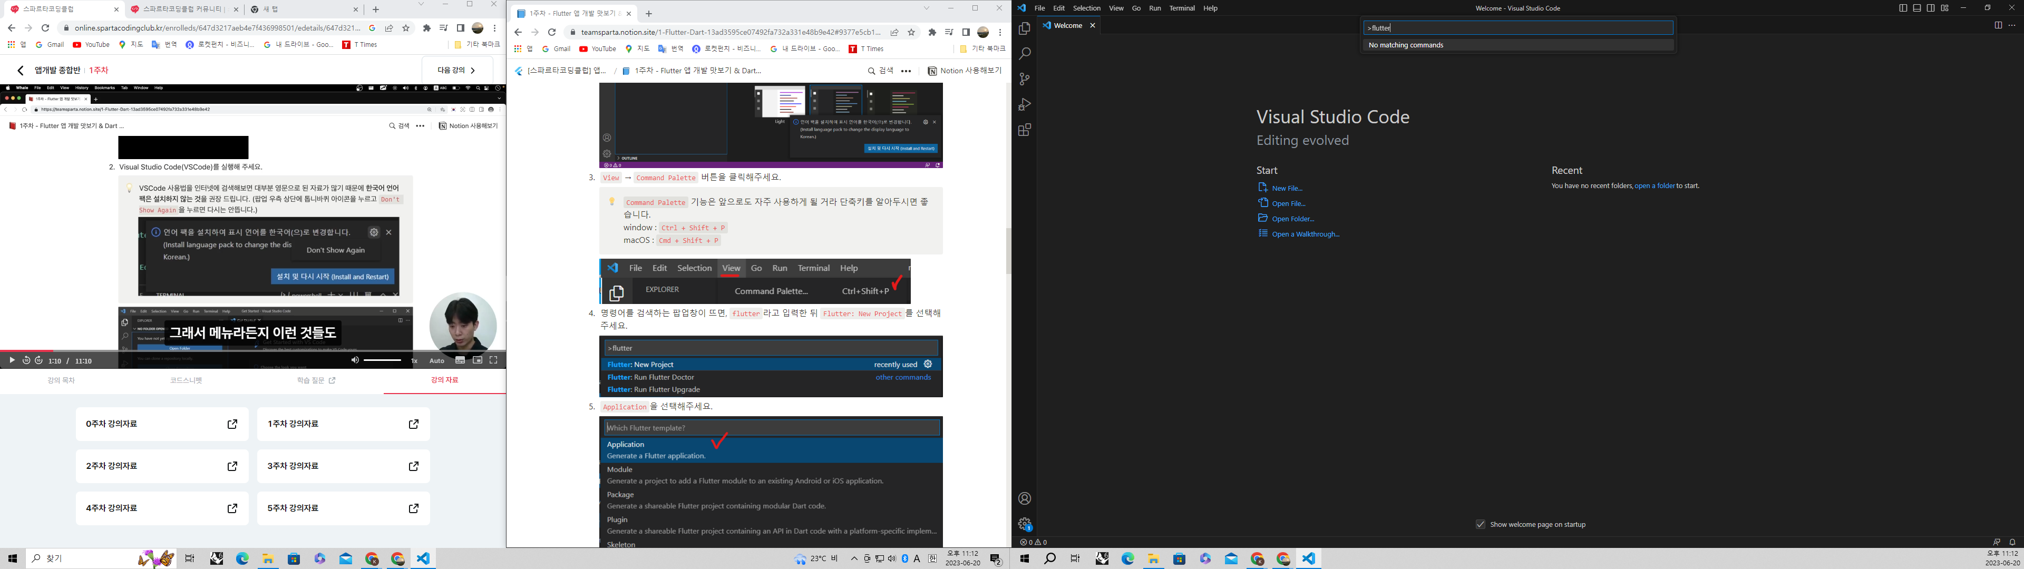Open View menu in VS Code

(1116, 8)
